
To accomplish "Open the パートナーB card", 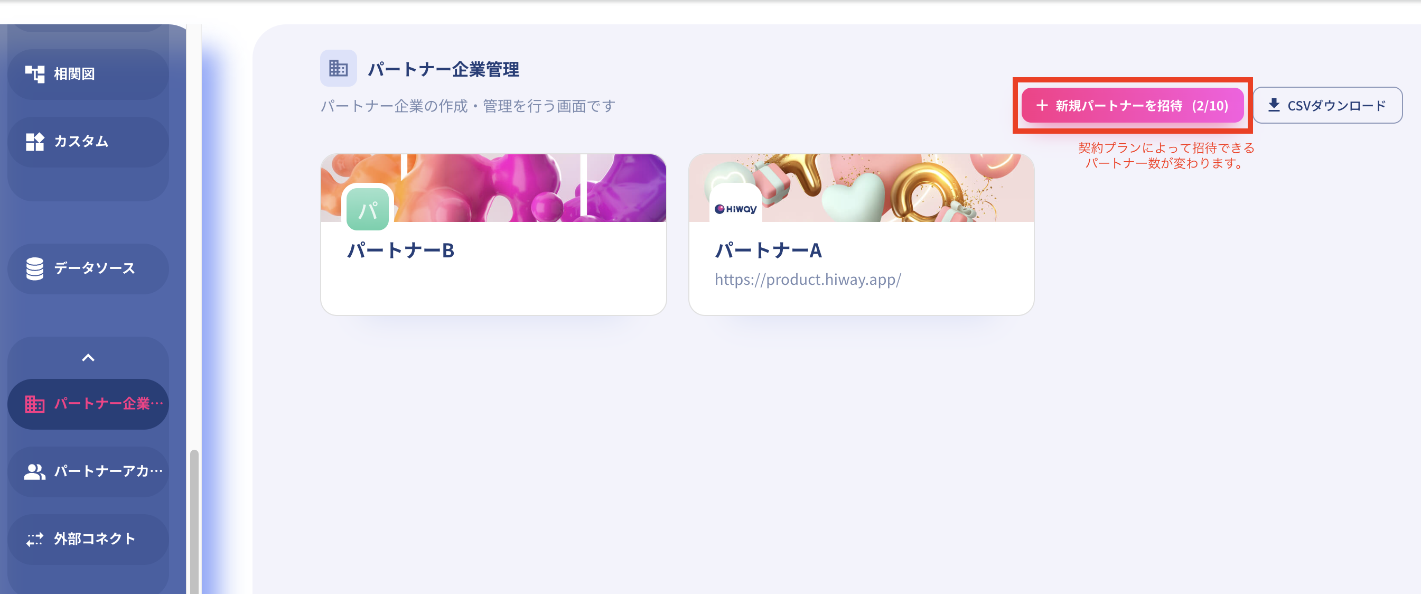I will point(493,235).
